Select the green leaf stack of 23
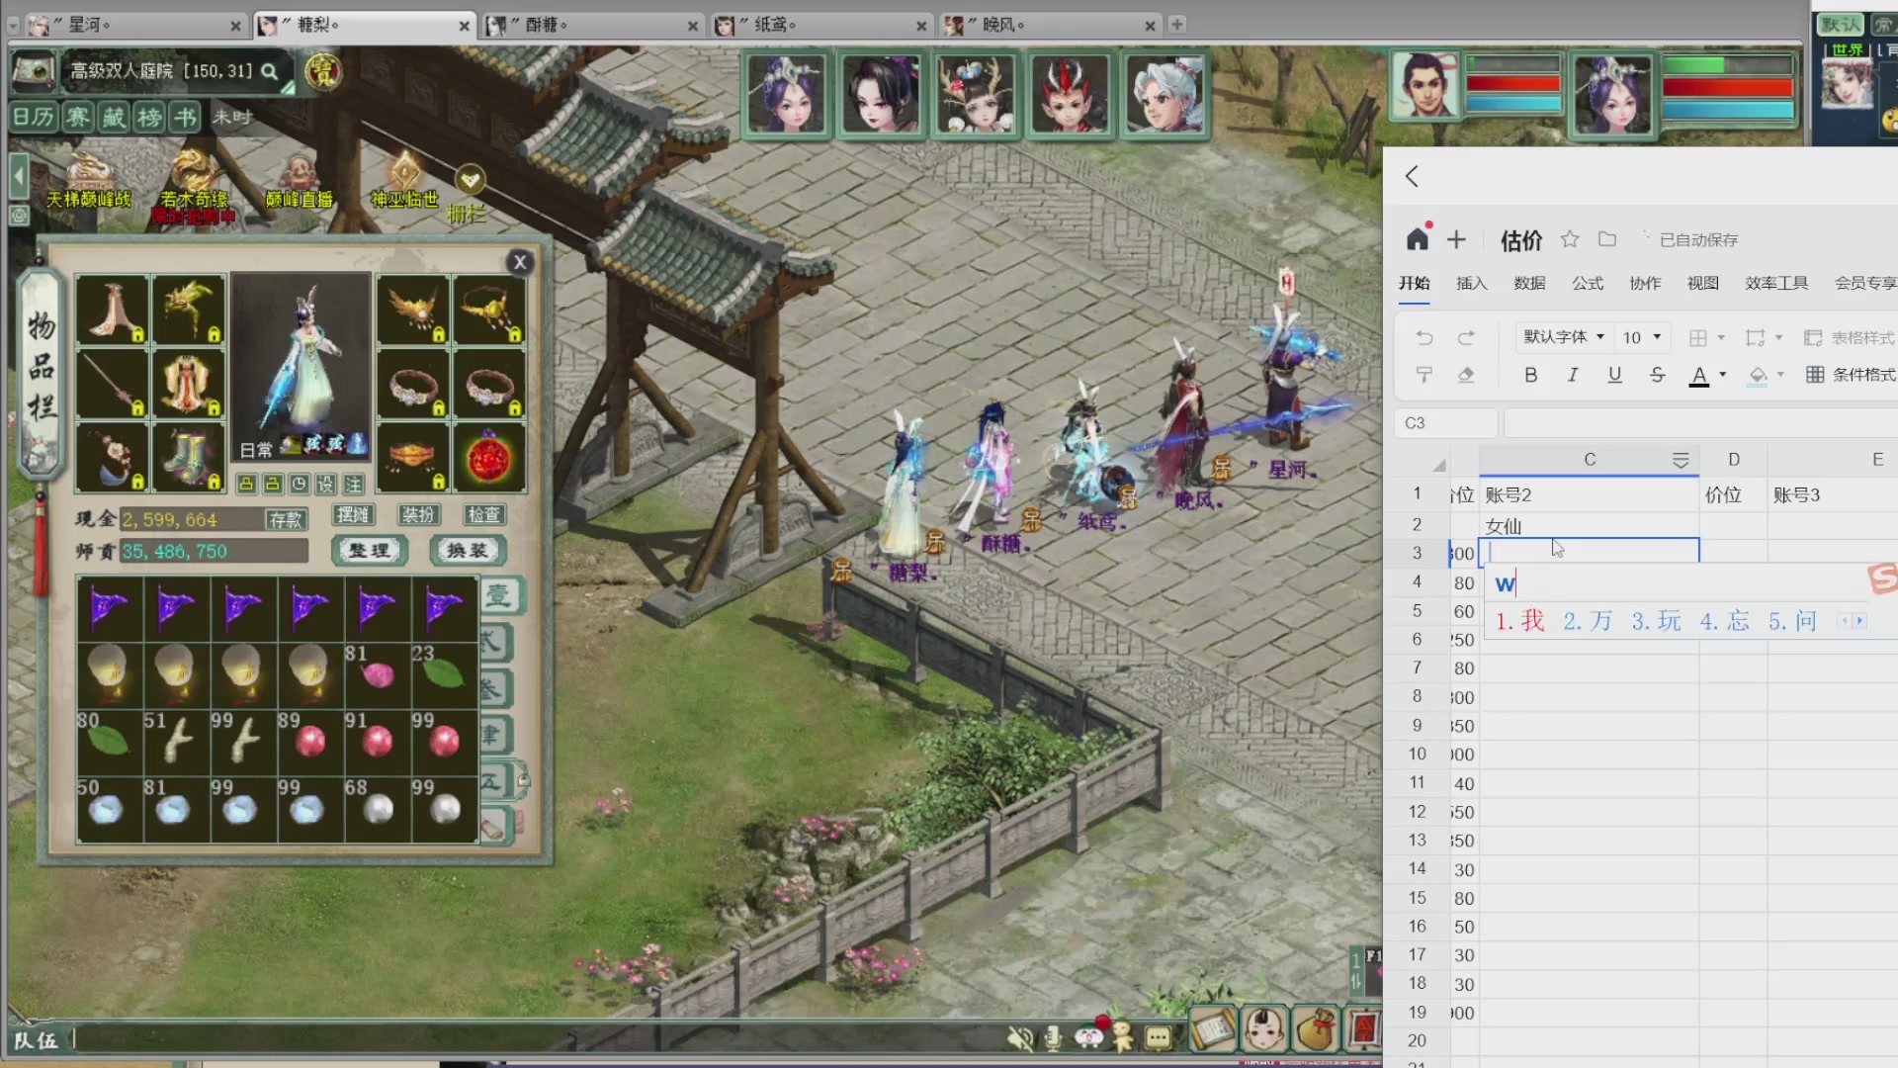 pos(444,674)
